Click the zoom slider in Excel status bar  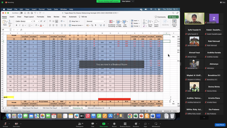click(163, 111)
